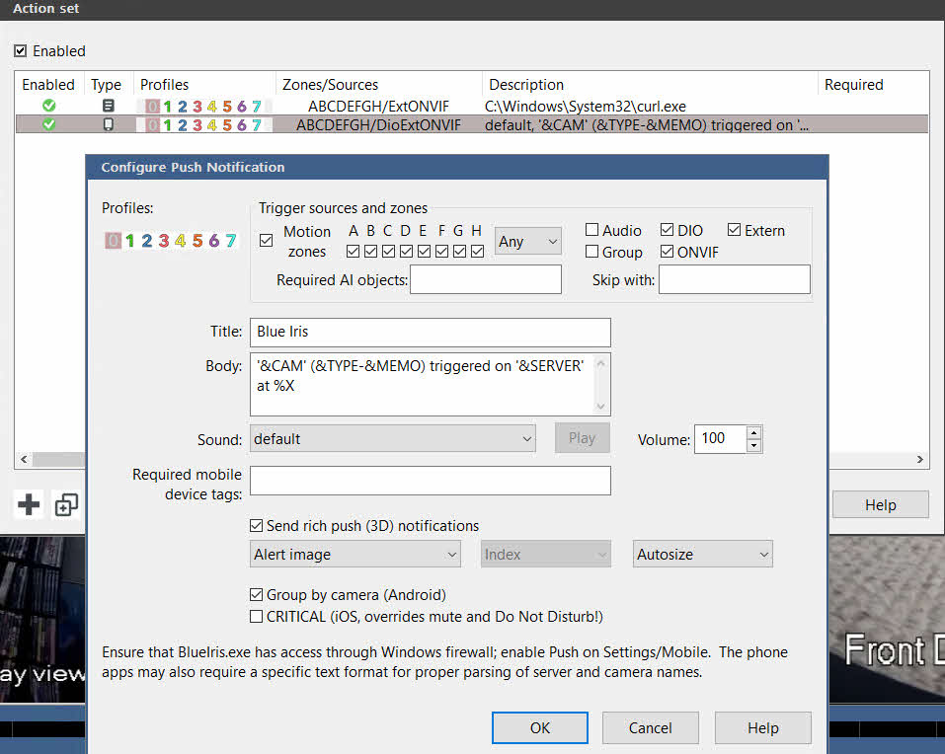Click the Skip with field

coord(735,279)
